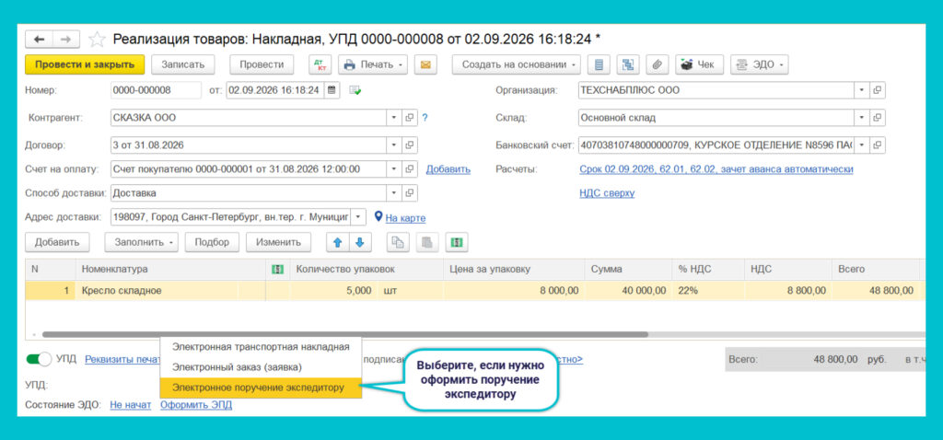
Task: Open the attached files paperclip icon
Action: tap(658, 65)
